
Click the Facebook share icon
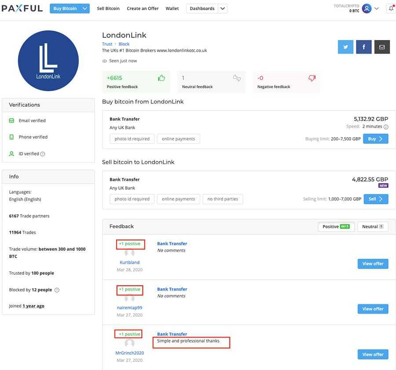(364, 47)
